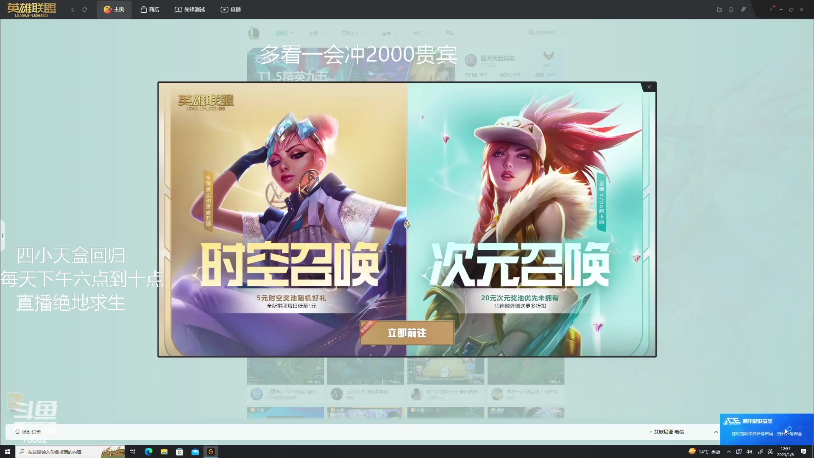Image resolution: width=814 pixels, height=458 pixels.
Task: Refresh the page with reload icon
Action: pos(85,9)
